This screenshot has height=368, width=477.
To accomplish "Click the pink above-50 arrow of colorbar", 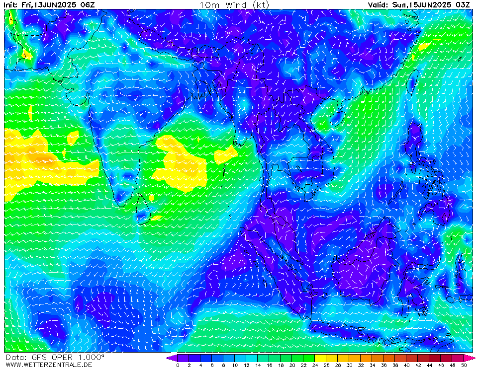I will click(x=469, y=358).
